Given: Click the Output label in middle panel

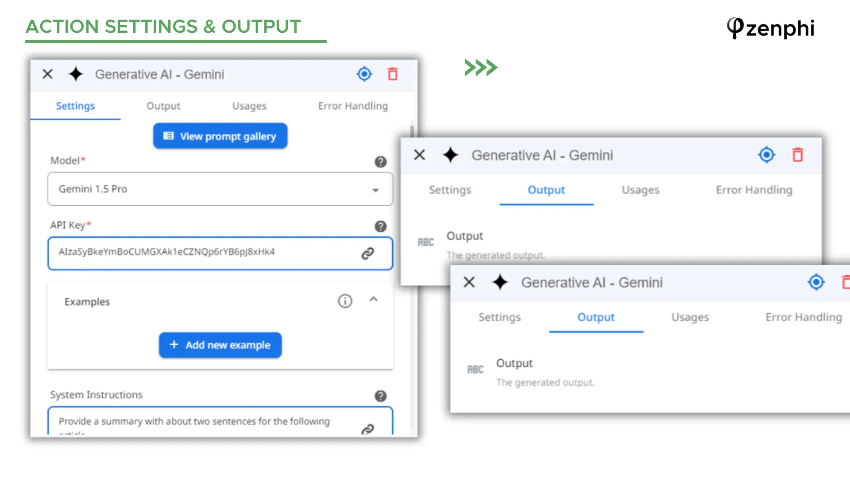Looking at the screenshot, I should pyautogui.click(x=464, y=236).
